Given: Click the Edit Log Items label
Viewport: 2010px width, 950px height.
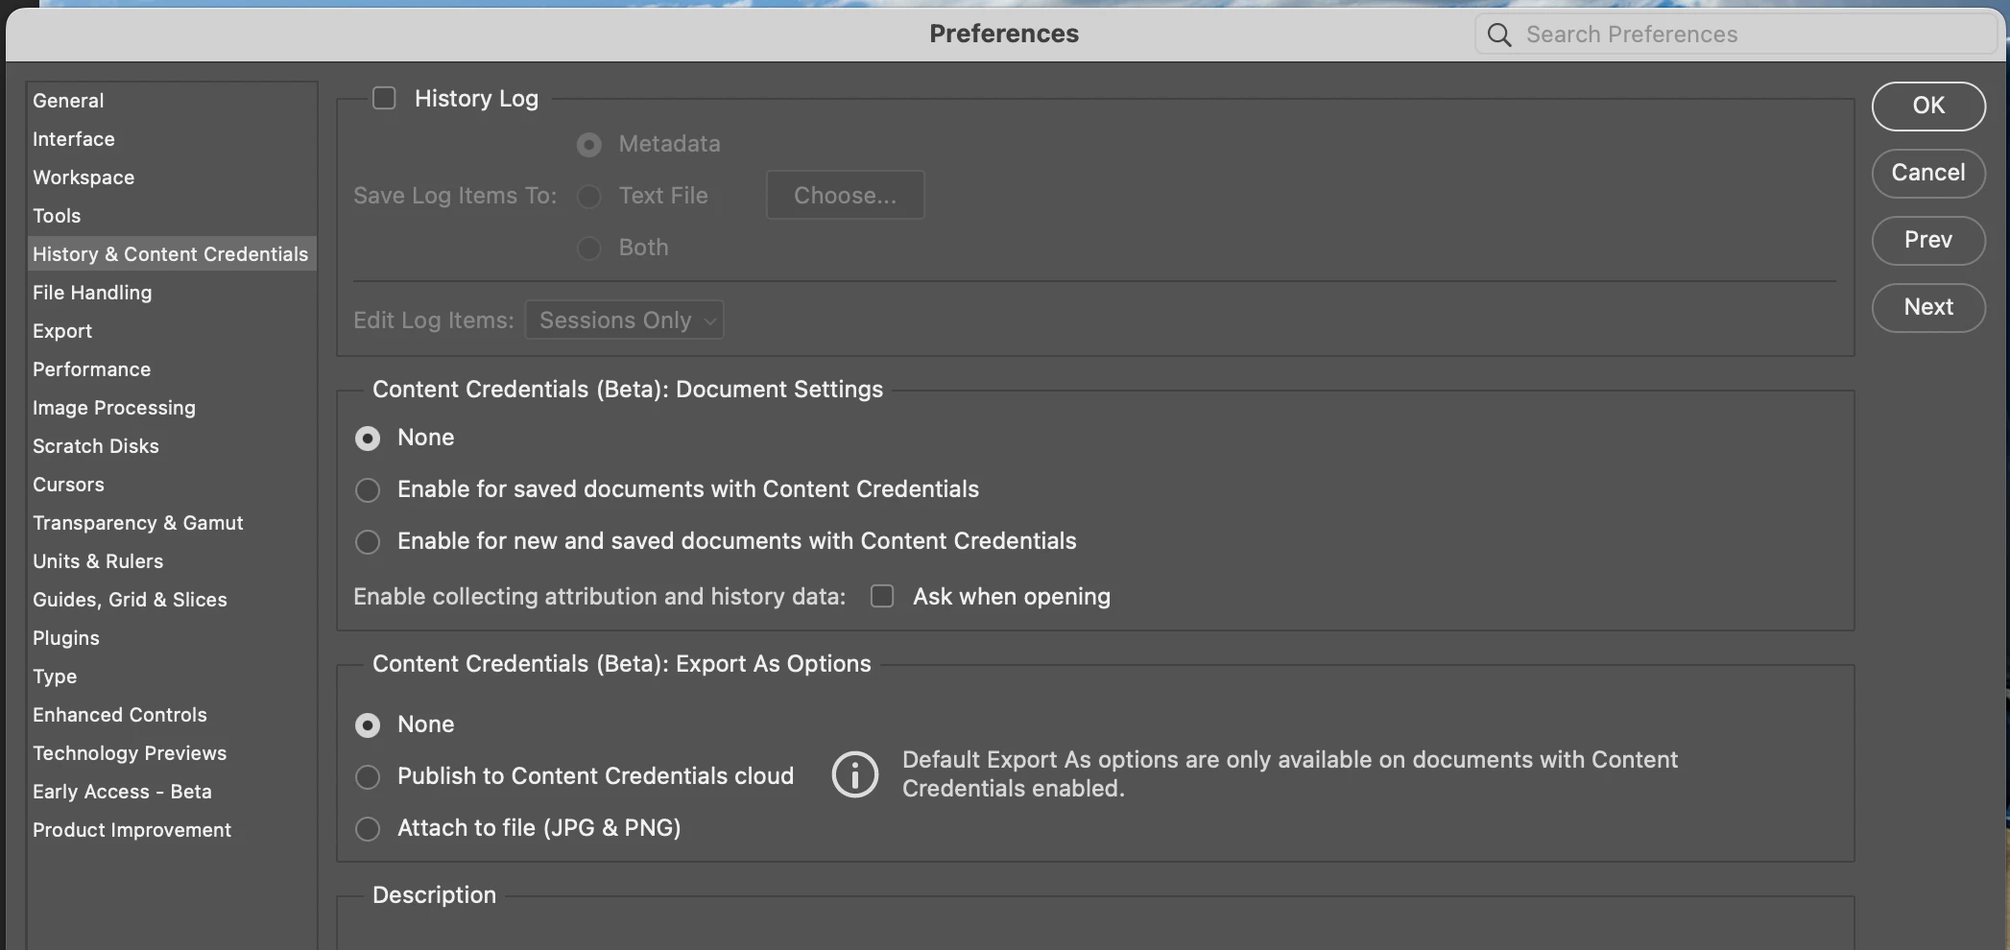Looking at the screenshot, I should (x=434, y=321).
